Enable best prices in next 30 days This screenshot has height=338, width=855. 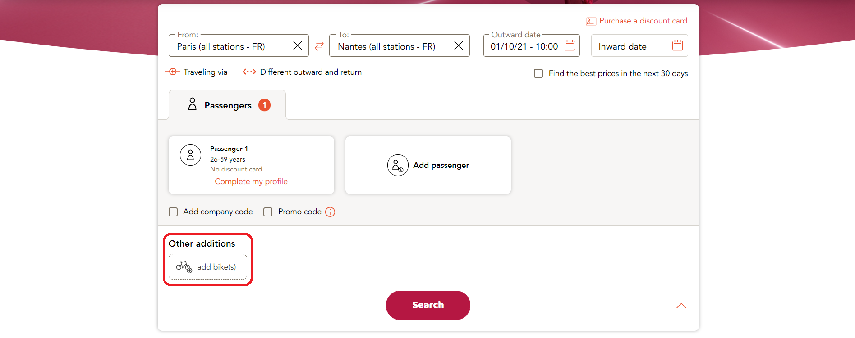[x=538, y=73]
